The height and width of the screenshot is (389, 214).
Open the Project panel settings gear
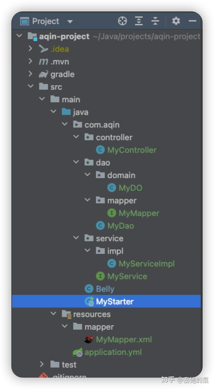[176, 21]
